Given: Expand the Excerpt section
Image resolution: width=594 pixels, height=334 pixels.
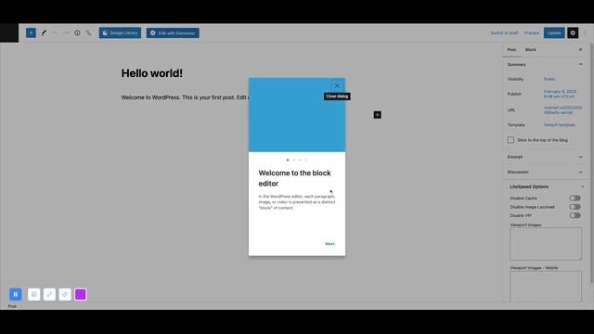Looking at the screenshot, I should pos(545,157).
